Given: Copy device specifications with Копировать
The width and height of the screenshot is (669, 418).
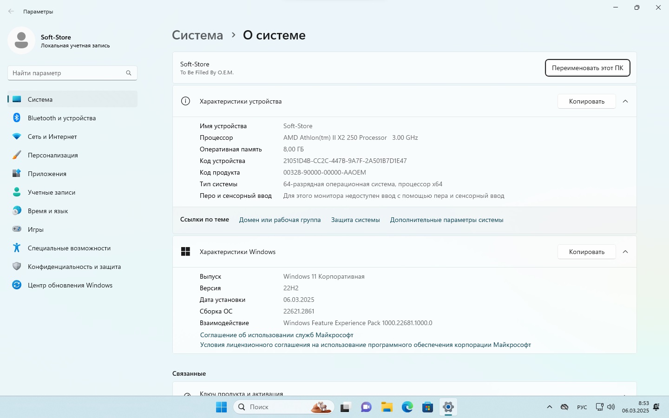Looking at the screenshot, I should coord(587,101).
